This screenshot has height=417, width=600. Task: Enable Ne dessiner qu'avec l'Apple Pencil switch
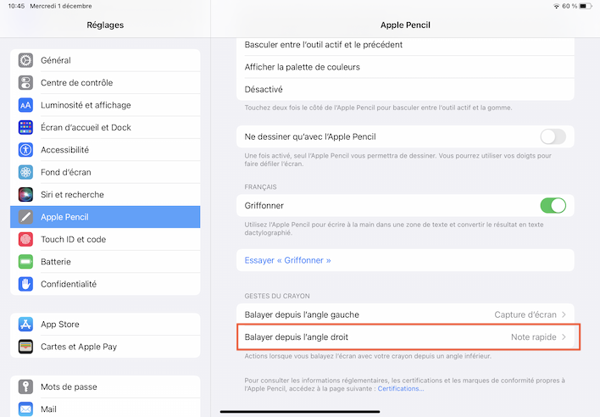click(553, 136)
